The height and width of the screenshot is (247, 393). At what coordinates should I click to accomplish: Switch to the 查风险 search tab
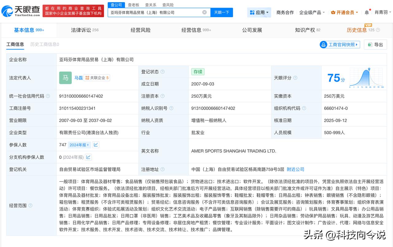[x=168, y=5]
